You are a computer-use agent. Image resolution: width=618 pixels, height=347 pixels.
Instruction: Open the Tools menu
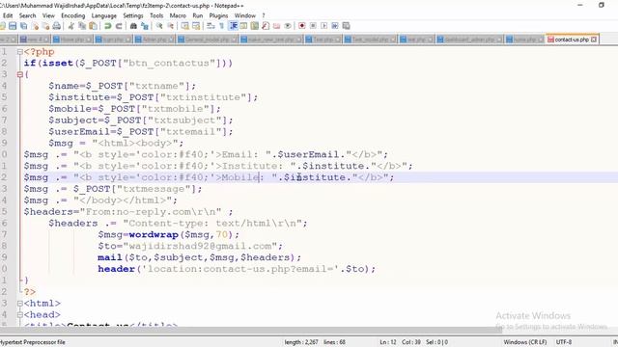pos(156,15)
